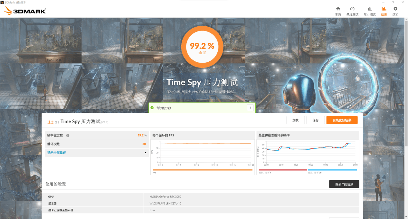
Task: Select the 结果 bar chart icon
Action: (x=384, y=10)
